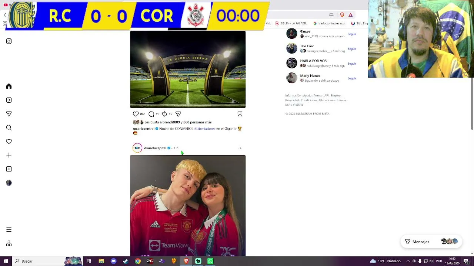Share the rosariocentral post via send icon

pyautogui.click(x=178, y=114)
